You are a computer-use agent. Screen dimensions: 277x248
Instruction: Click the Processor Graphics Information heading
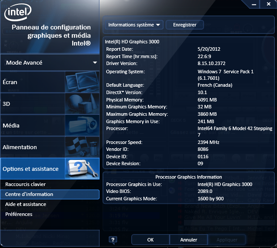tap(188, 177)
